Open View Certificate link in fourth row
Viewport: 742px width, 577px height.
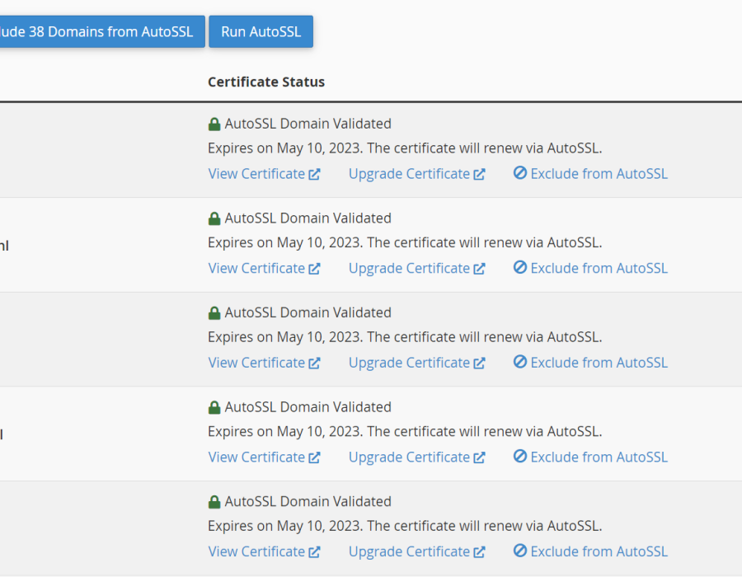point(264,457)
